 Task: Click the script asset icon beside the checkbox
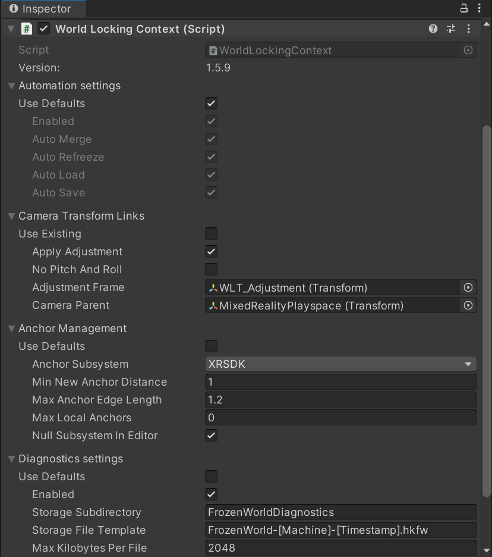pyautogui.click(x=26, y=29)
